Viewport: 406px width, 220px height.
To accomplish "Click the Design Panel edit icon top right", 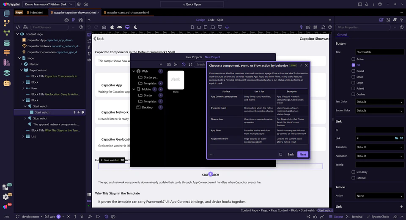I will tap(381, 20).
